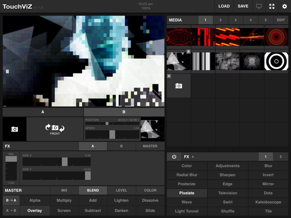Choose Slide blend mode
The height and width of the screenshot is (218, 291).
coord(150,211)
